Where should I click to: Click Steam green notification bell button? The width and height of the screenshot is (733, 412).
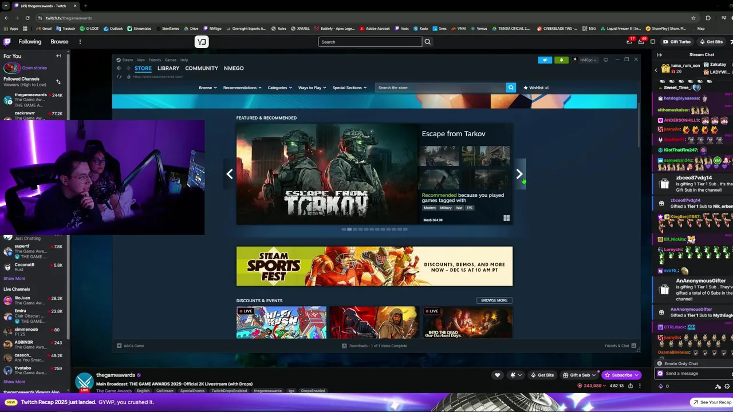pyautogui.click(x=561, y=60)
